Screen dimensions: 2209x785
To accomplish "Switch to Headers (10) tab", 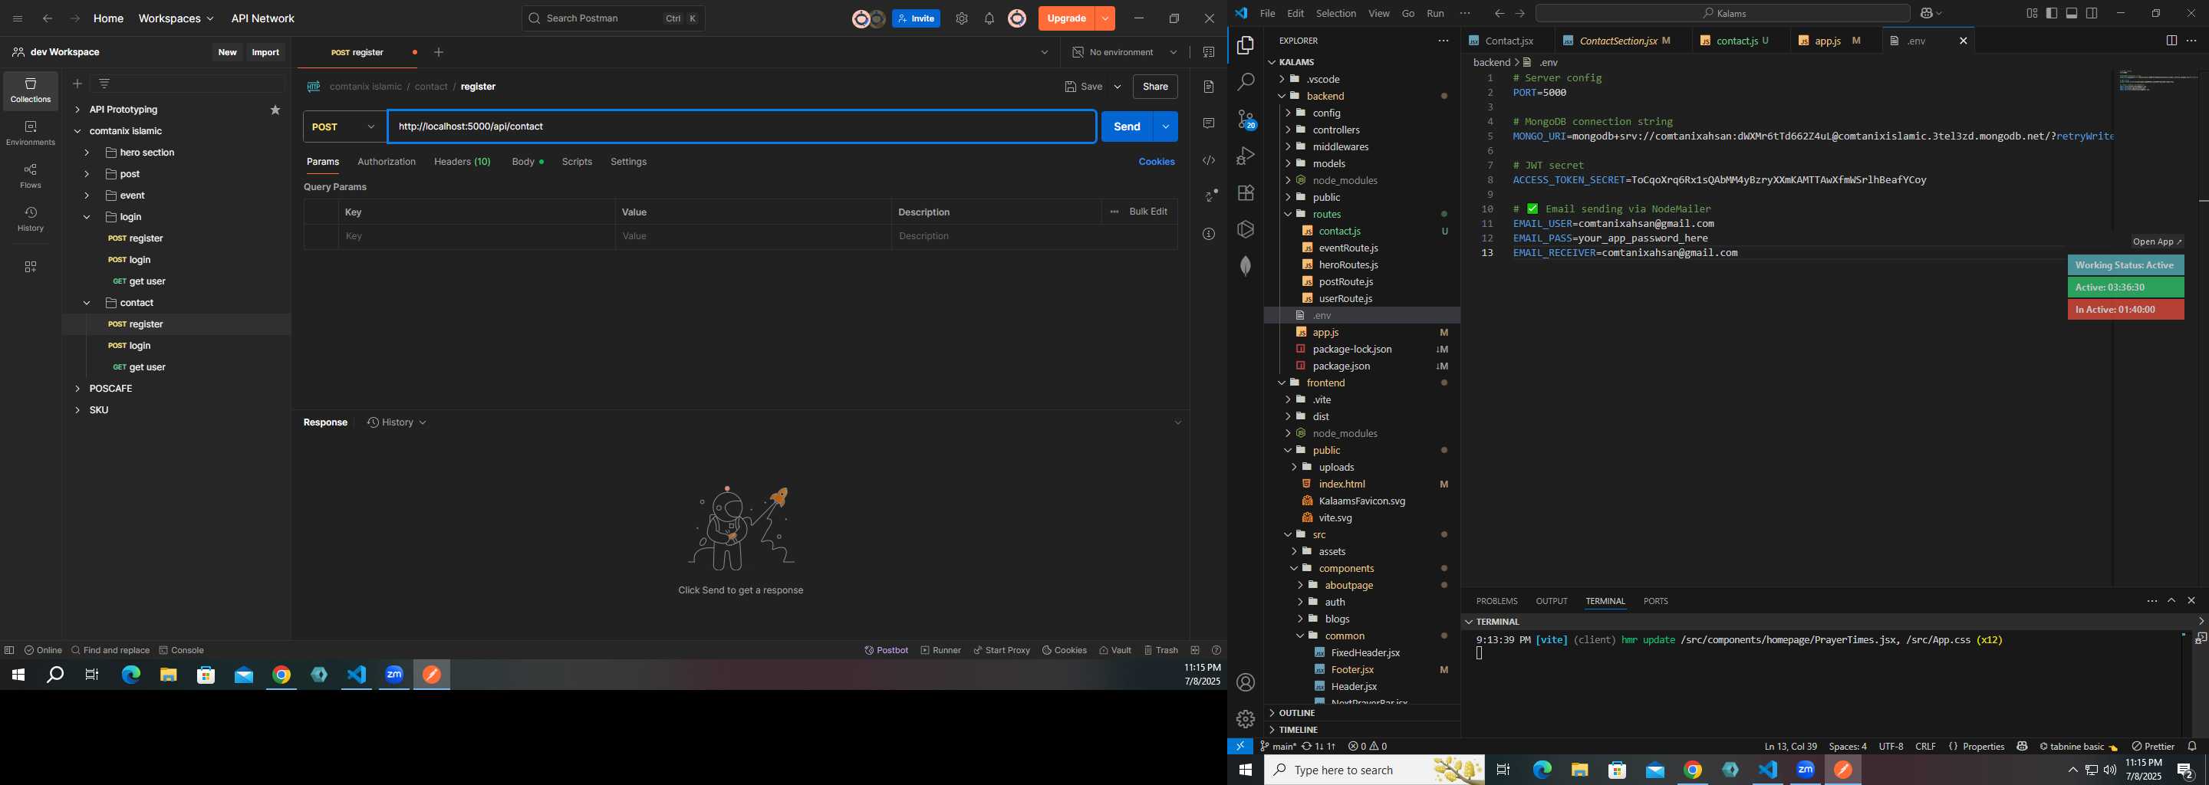I will (463, 162).
